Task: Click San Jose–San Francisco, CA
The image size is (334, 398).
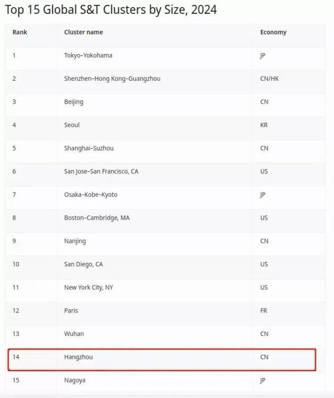Action: coord(101,171)
